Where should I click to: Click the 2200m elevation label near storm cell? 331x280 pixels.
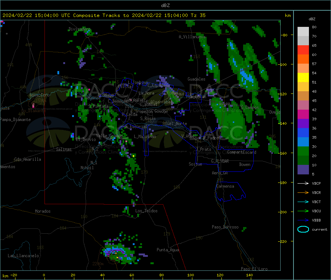click(x=98, y=264)
